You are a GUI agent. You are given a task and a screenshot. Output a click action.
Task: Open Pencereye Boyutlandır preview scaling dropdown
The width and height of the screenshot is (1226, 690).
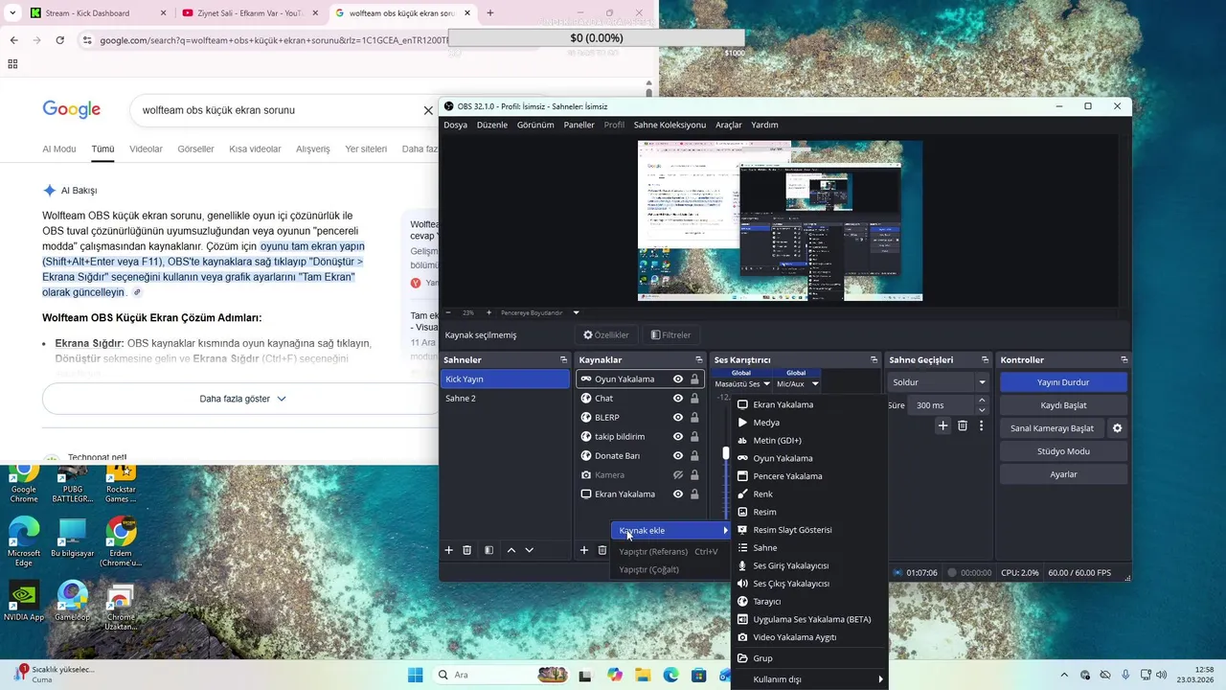pyautogui.click(x=540, y=312)
